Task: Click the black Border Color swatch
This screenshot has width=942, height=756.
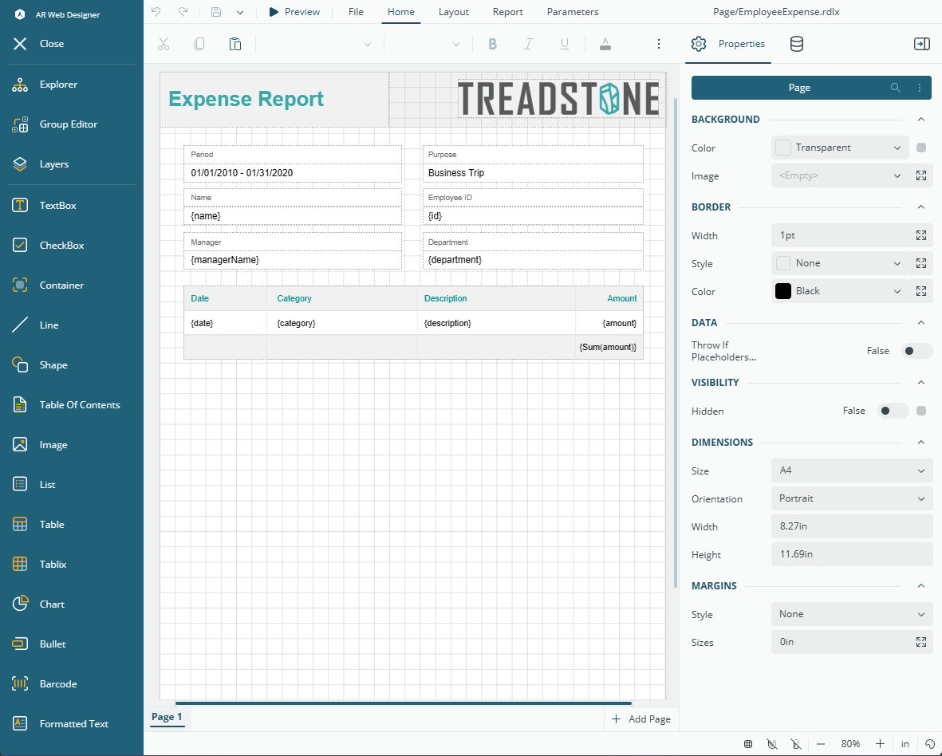Action: 782,291
